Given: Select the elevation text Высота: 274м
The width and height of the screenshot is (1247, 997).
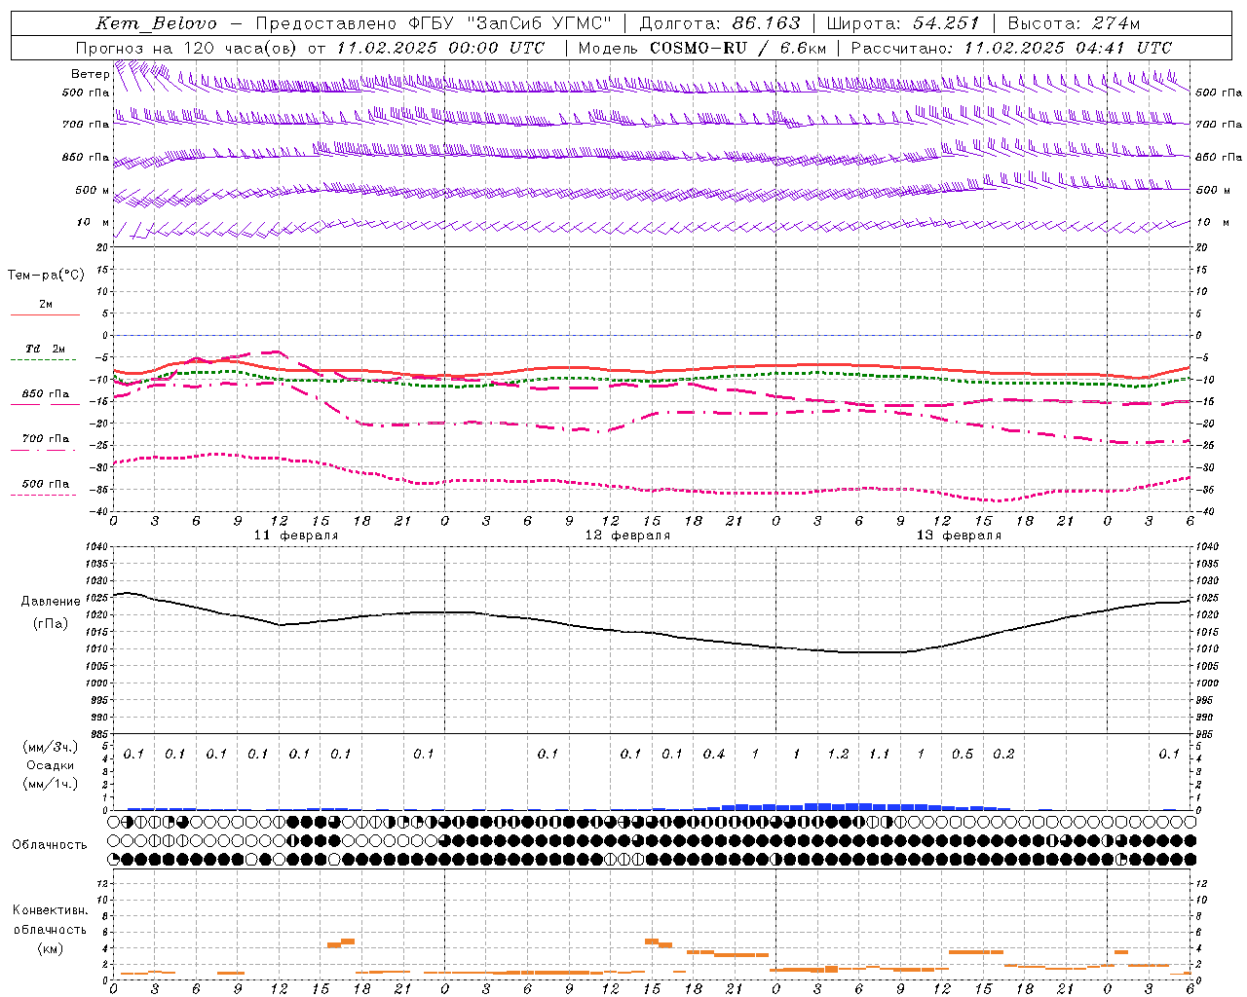Looking at the screenshot, I should click(1074, 23).
